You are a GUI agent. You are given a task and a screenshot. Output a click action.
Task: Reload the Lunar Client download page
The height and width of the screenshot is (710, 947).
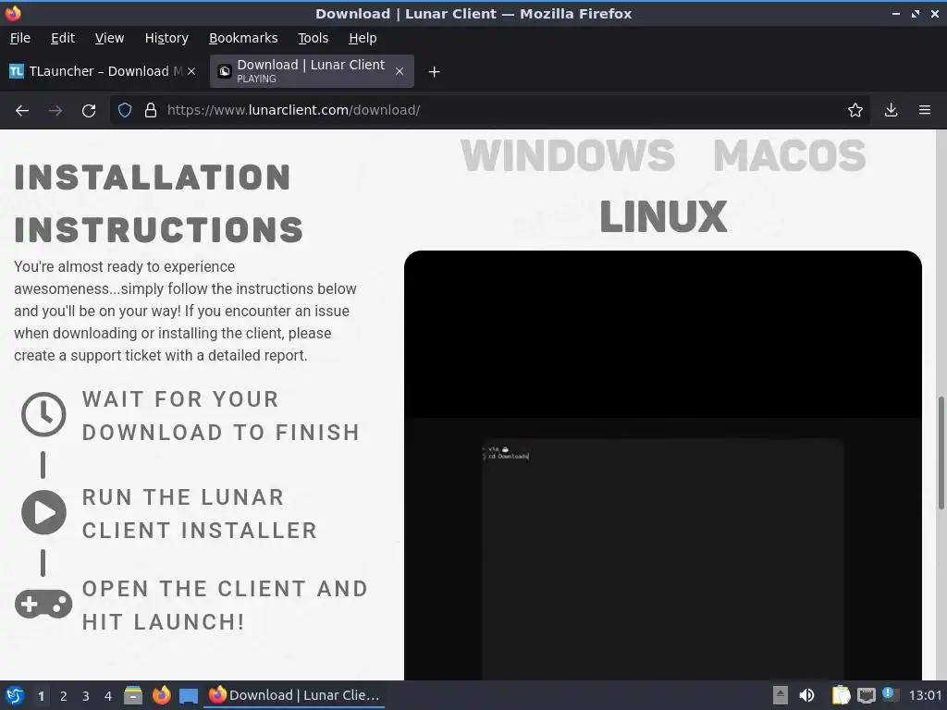[89, 111]
